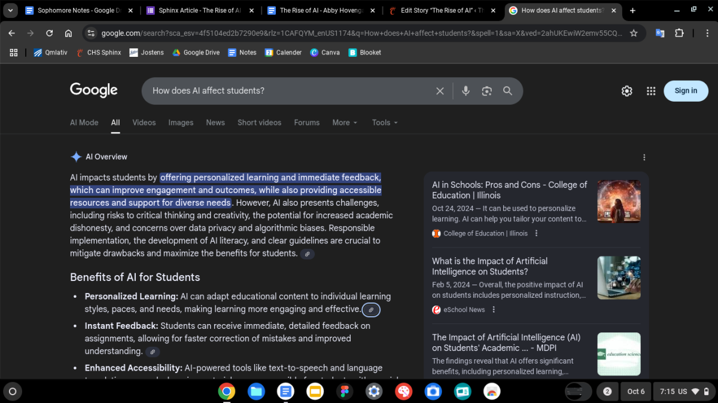Expand the More search filters dropdown
This screenshot has width=718, height=403.
[x=345, y=123]
